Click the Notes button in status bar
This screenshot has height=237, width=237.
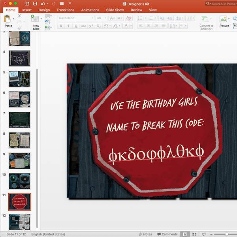click(x=145, y=234)
